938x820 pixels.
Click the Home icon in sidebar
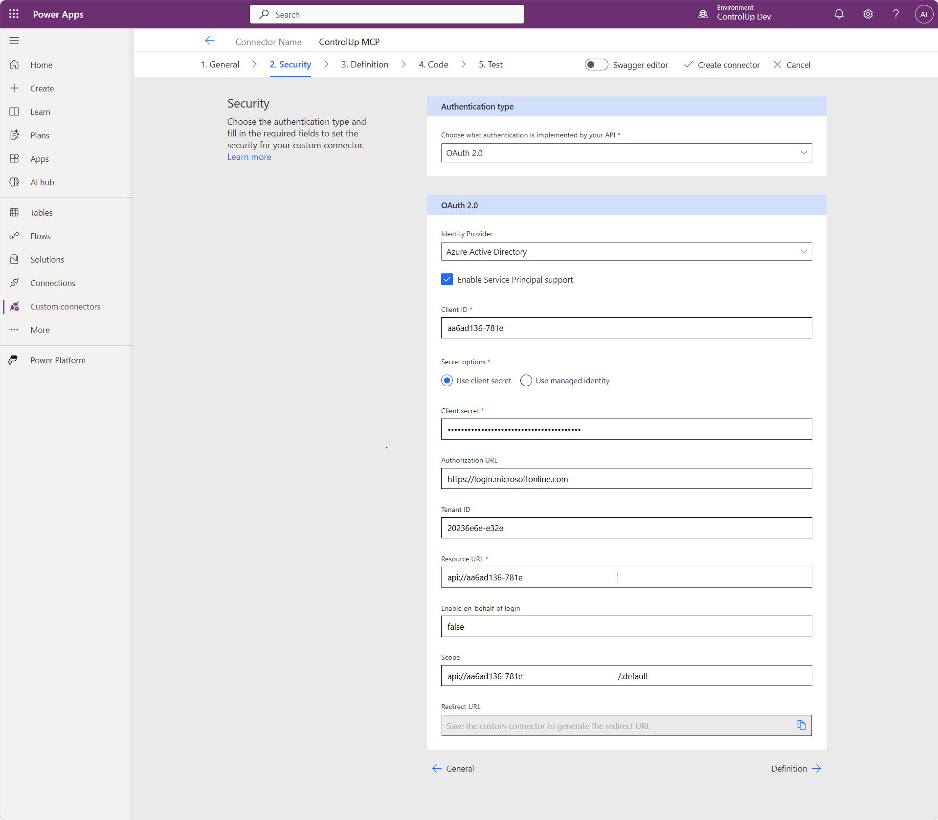[x=14, y=65]
